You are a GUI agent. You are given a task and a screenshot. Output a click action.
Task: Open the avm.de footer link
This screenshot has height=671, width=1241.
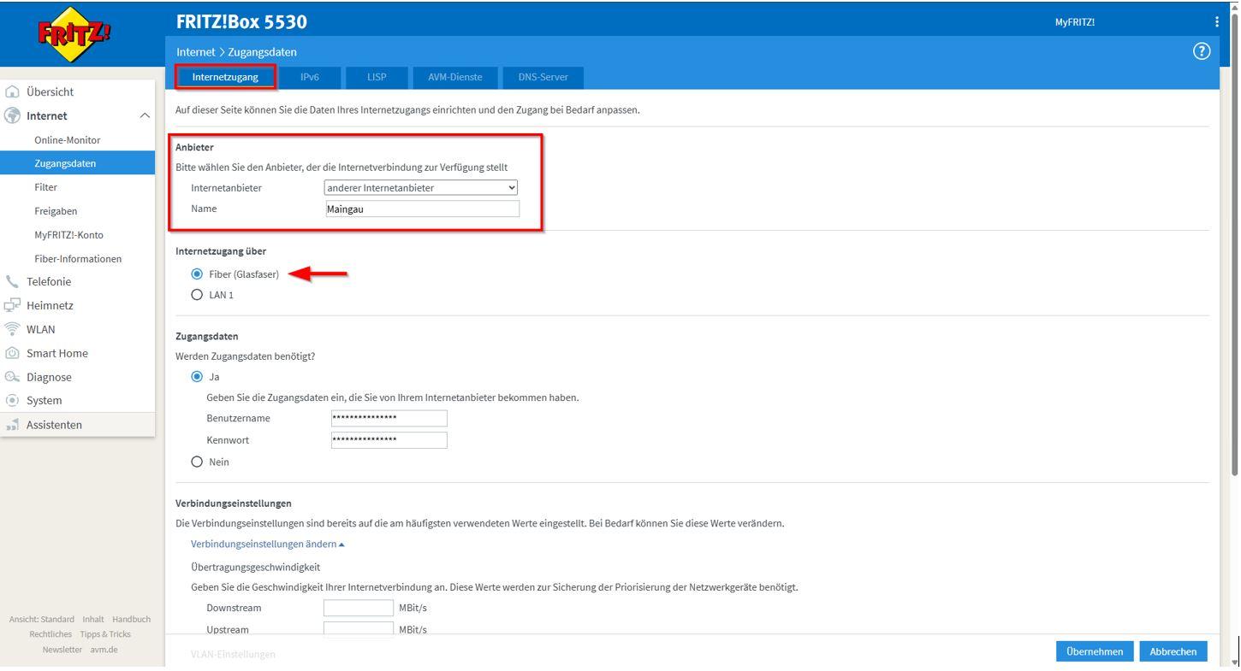click(104, 650)
